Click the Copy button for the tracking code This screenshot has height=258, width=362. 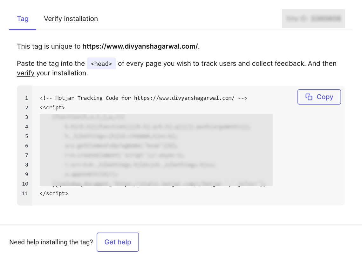[319, 97]
